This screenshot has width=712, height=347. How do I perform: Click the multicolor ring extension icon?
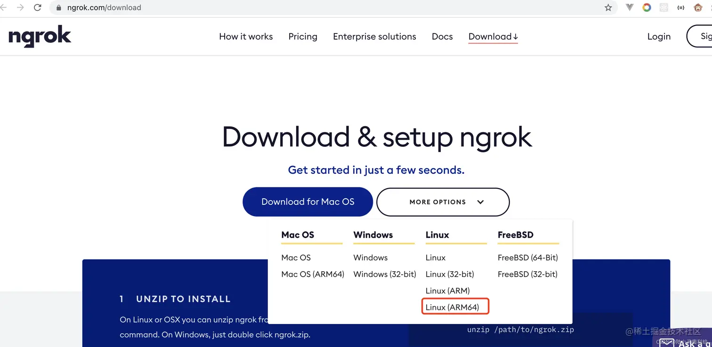tap(647, 8)
